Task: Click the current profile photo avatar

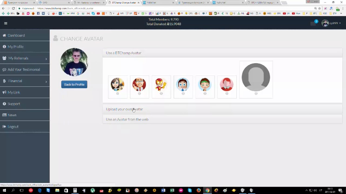Action: coord(74,62)
